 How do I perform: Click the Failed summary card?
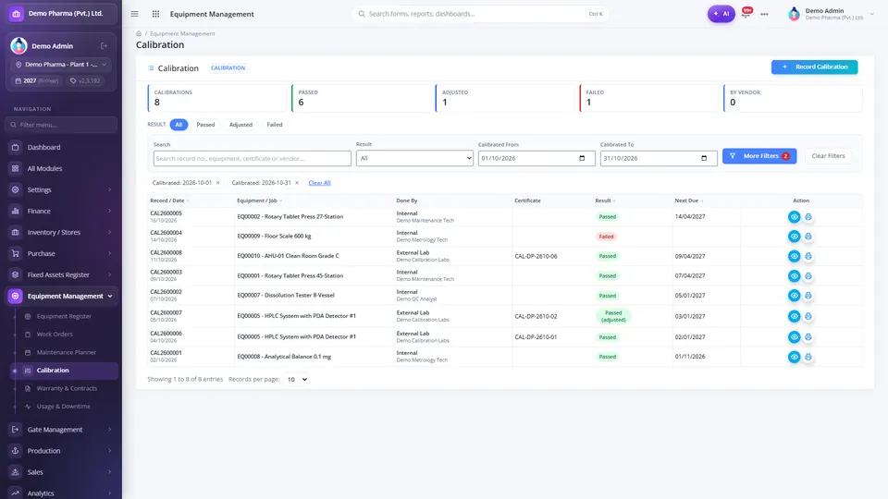pyautogui.click(x=649, y=98)
